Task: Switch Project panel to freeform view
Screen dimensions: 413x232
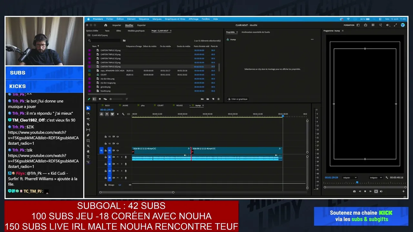Action: coord(105,99)
